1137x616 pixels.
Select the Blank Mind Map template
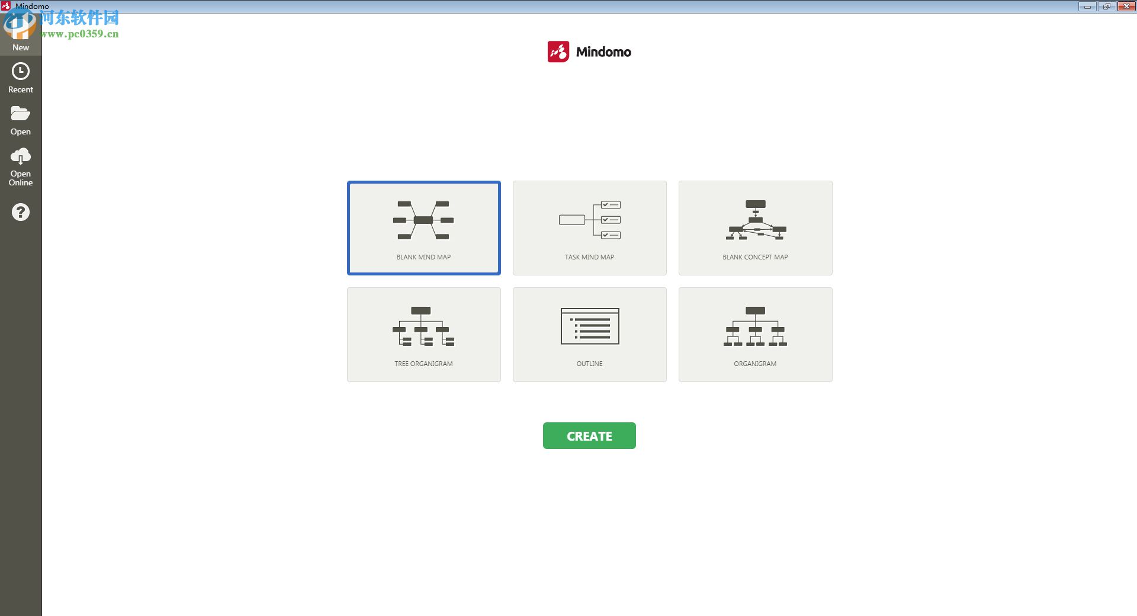424,228
